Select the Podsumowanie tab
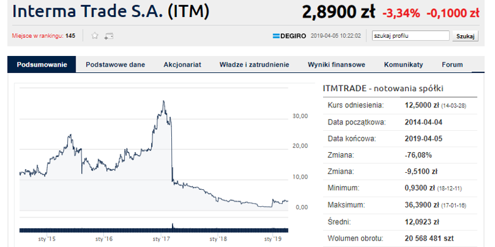 click(x=42, y=65)
